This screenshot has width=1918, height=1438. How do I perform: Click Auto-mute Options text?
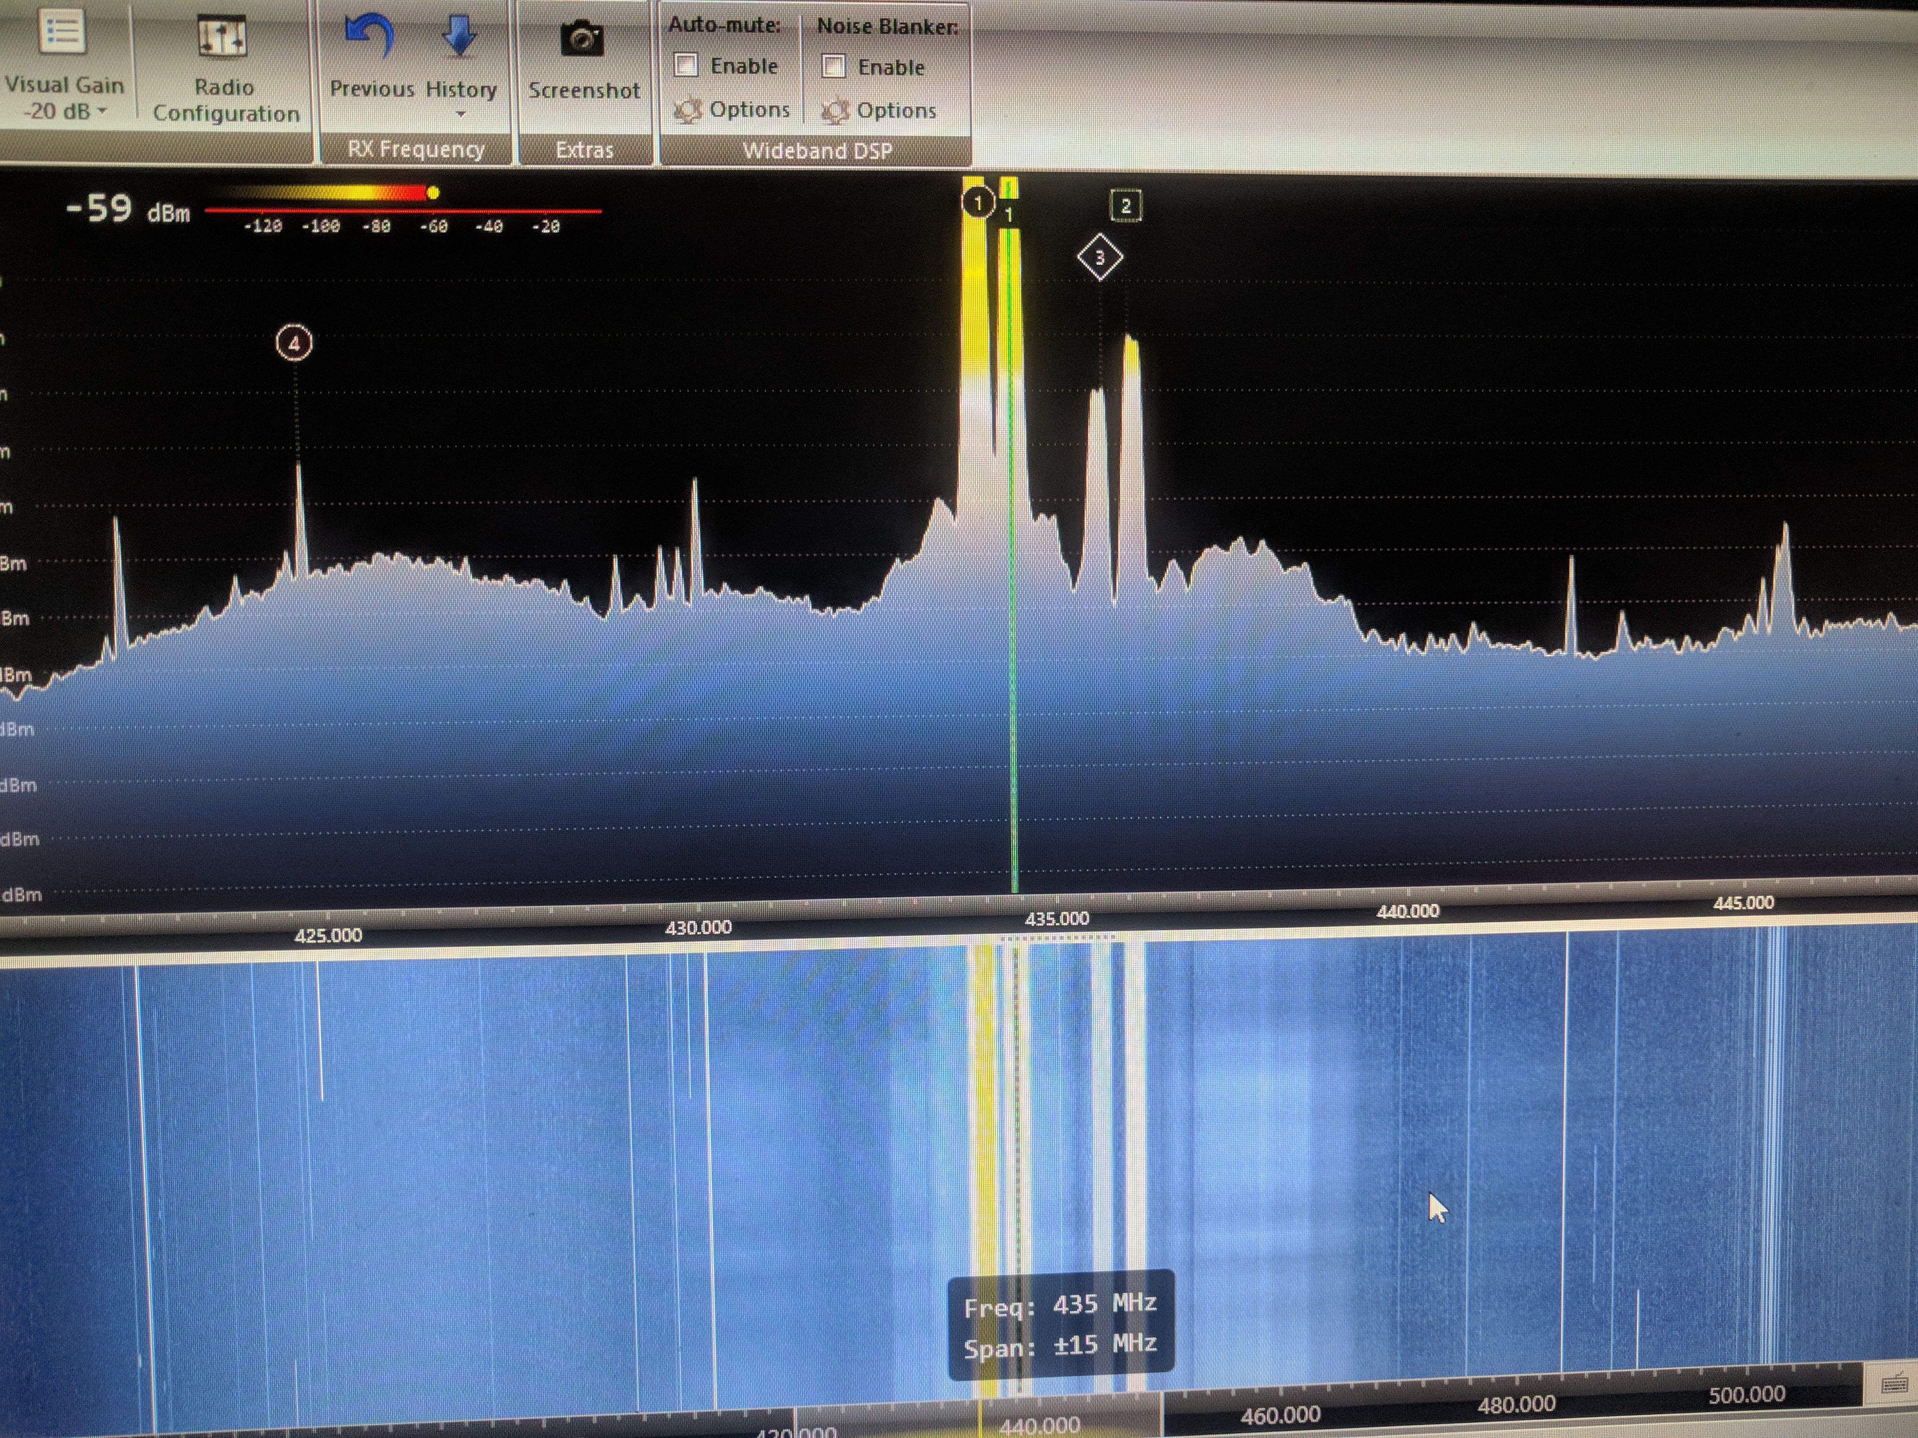tap(750, 109)
